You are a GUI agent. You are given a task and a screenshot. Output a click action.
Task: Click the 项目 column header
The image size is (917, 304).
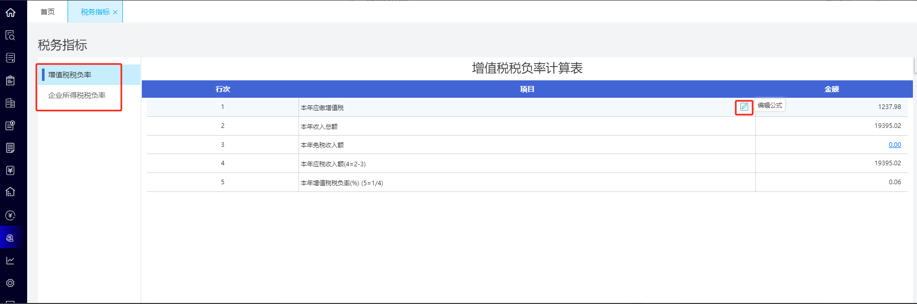point(527,89)
